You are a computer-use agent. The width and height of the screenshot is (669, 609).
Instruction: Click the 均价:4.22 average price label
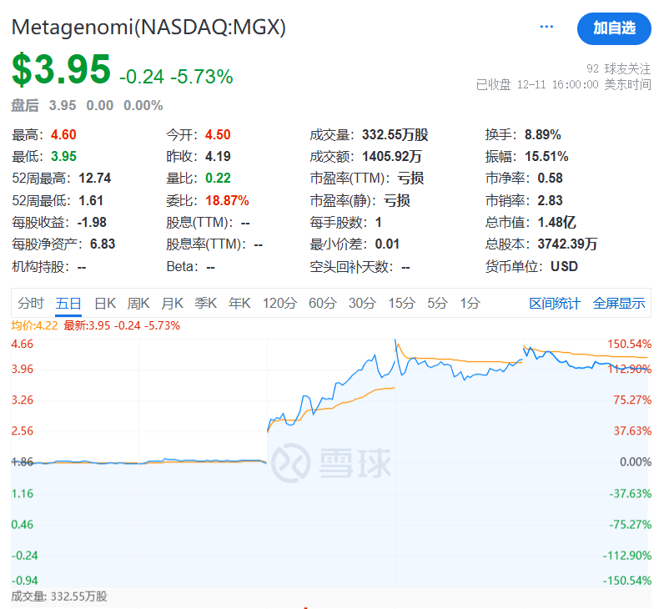34,325
